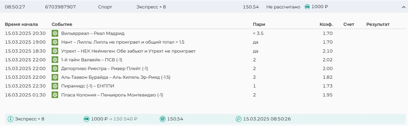Select bet number 6703987907
This screenshot has width=408, height=126.
click(x=61, y=7)
